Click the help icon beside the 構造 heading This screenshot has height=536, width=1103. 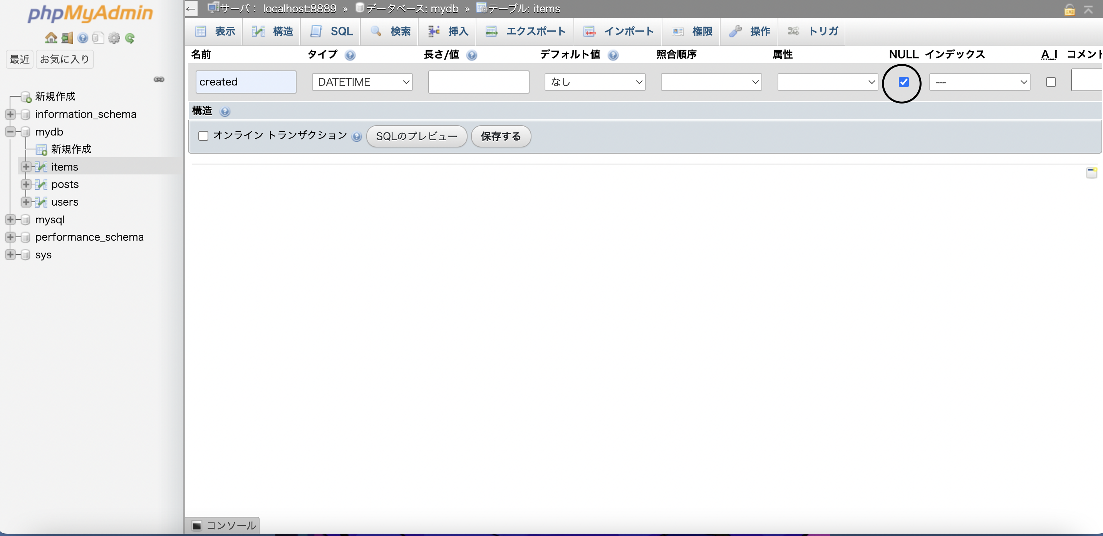(x=226, y=111)
